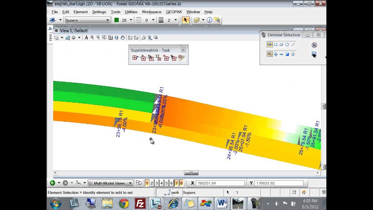Image resolution: width=373 pixels, height=210 pixels.
Task: Click the green back arrow button
Action: point(52,183)
